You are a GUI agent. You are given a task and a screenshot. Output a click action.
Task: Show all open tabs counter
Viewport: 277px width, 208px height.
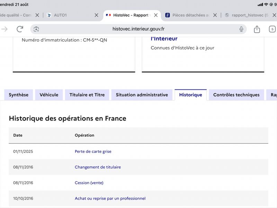[x=272, y=29]
